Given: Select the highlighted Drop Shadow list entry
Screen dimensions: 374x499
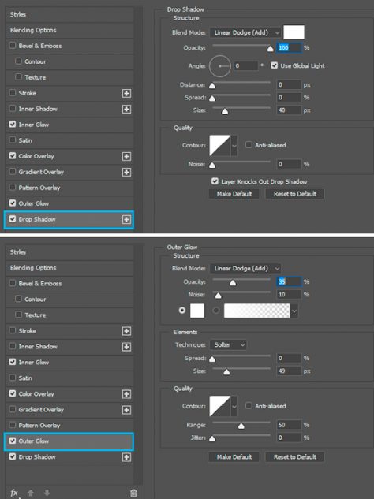Looking at the screenshot, I should tap(69, 220).
